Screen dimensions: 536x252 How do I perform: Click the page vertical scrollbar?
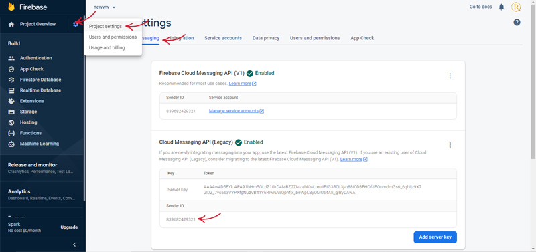pos(533,82)
